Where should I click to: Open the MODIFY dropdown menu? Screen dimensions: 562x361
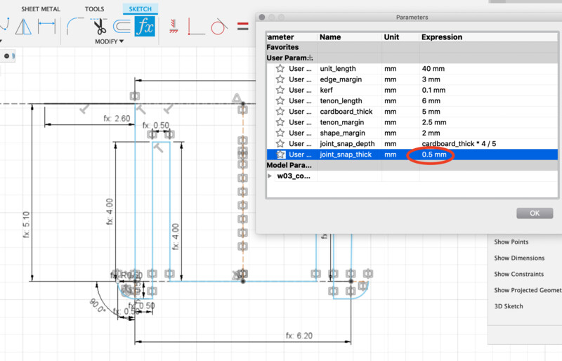110,41
